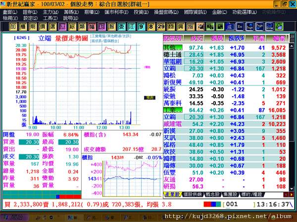Select the 伍豐 stock row
Image resolution: width=297 pixels, height=222 pixels.
click(226, 173)
